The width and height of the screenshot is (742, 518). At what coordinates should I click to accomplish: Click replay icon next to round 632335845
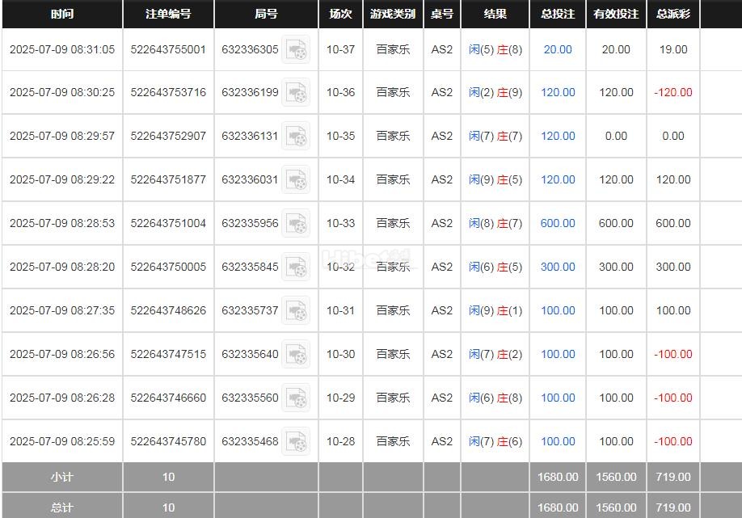point(296,267)
